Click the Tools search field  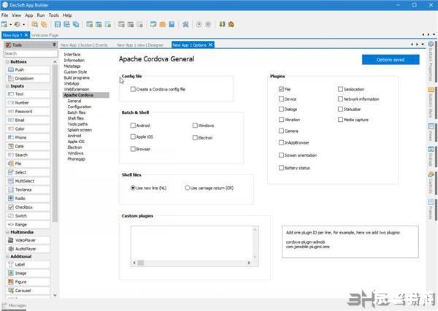pyautogui.click(x=31, y=53)
